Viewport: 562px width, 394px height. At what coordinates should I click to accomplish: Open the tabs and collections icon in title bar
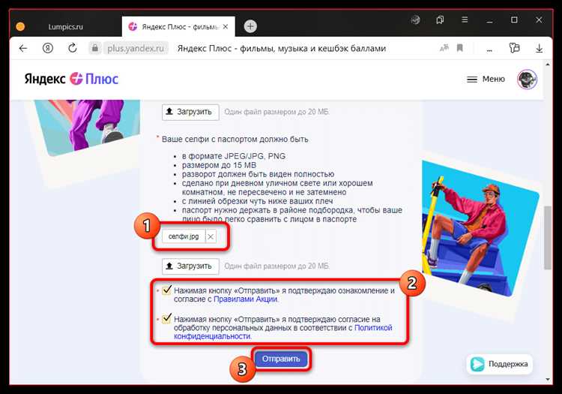point(440,20)
